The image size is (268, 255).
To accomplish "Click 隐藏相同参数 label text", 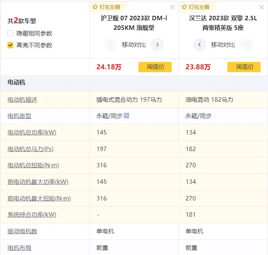I will click(x=34, y=33).
